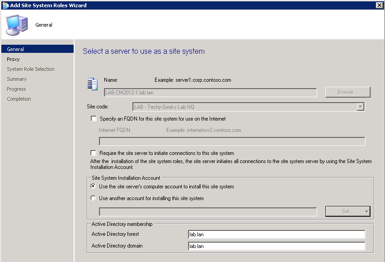Click the Browse... button

[x=347, y=92]
